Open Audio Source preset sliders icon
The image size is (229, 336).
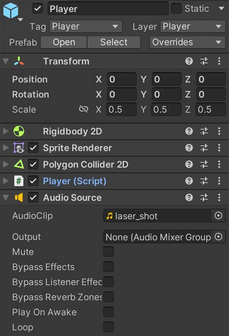[x=204, y=197]
